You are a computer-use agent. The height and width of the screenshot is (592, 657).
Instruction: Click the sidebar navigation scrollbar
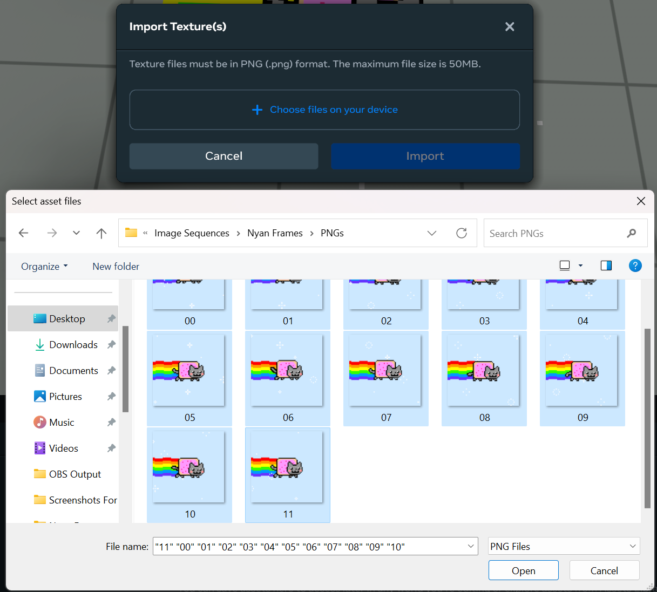pos(125,369)
